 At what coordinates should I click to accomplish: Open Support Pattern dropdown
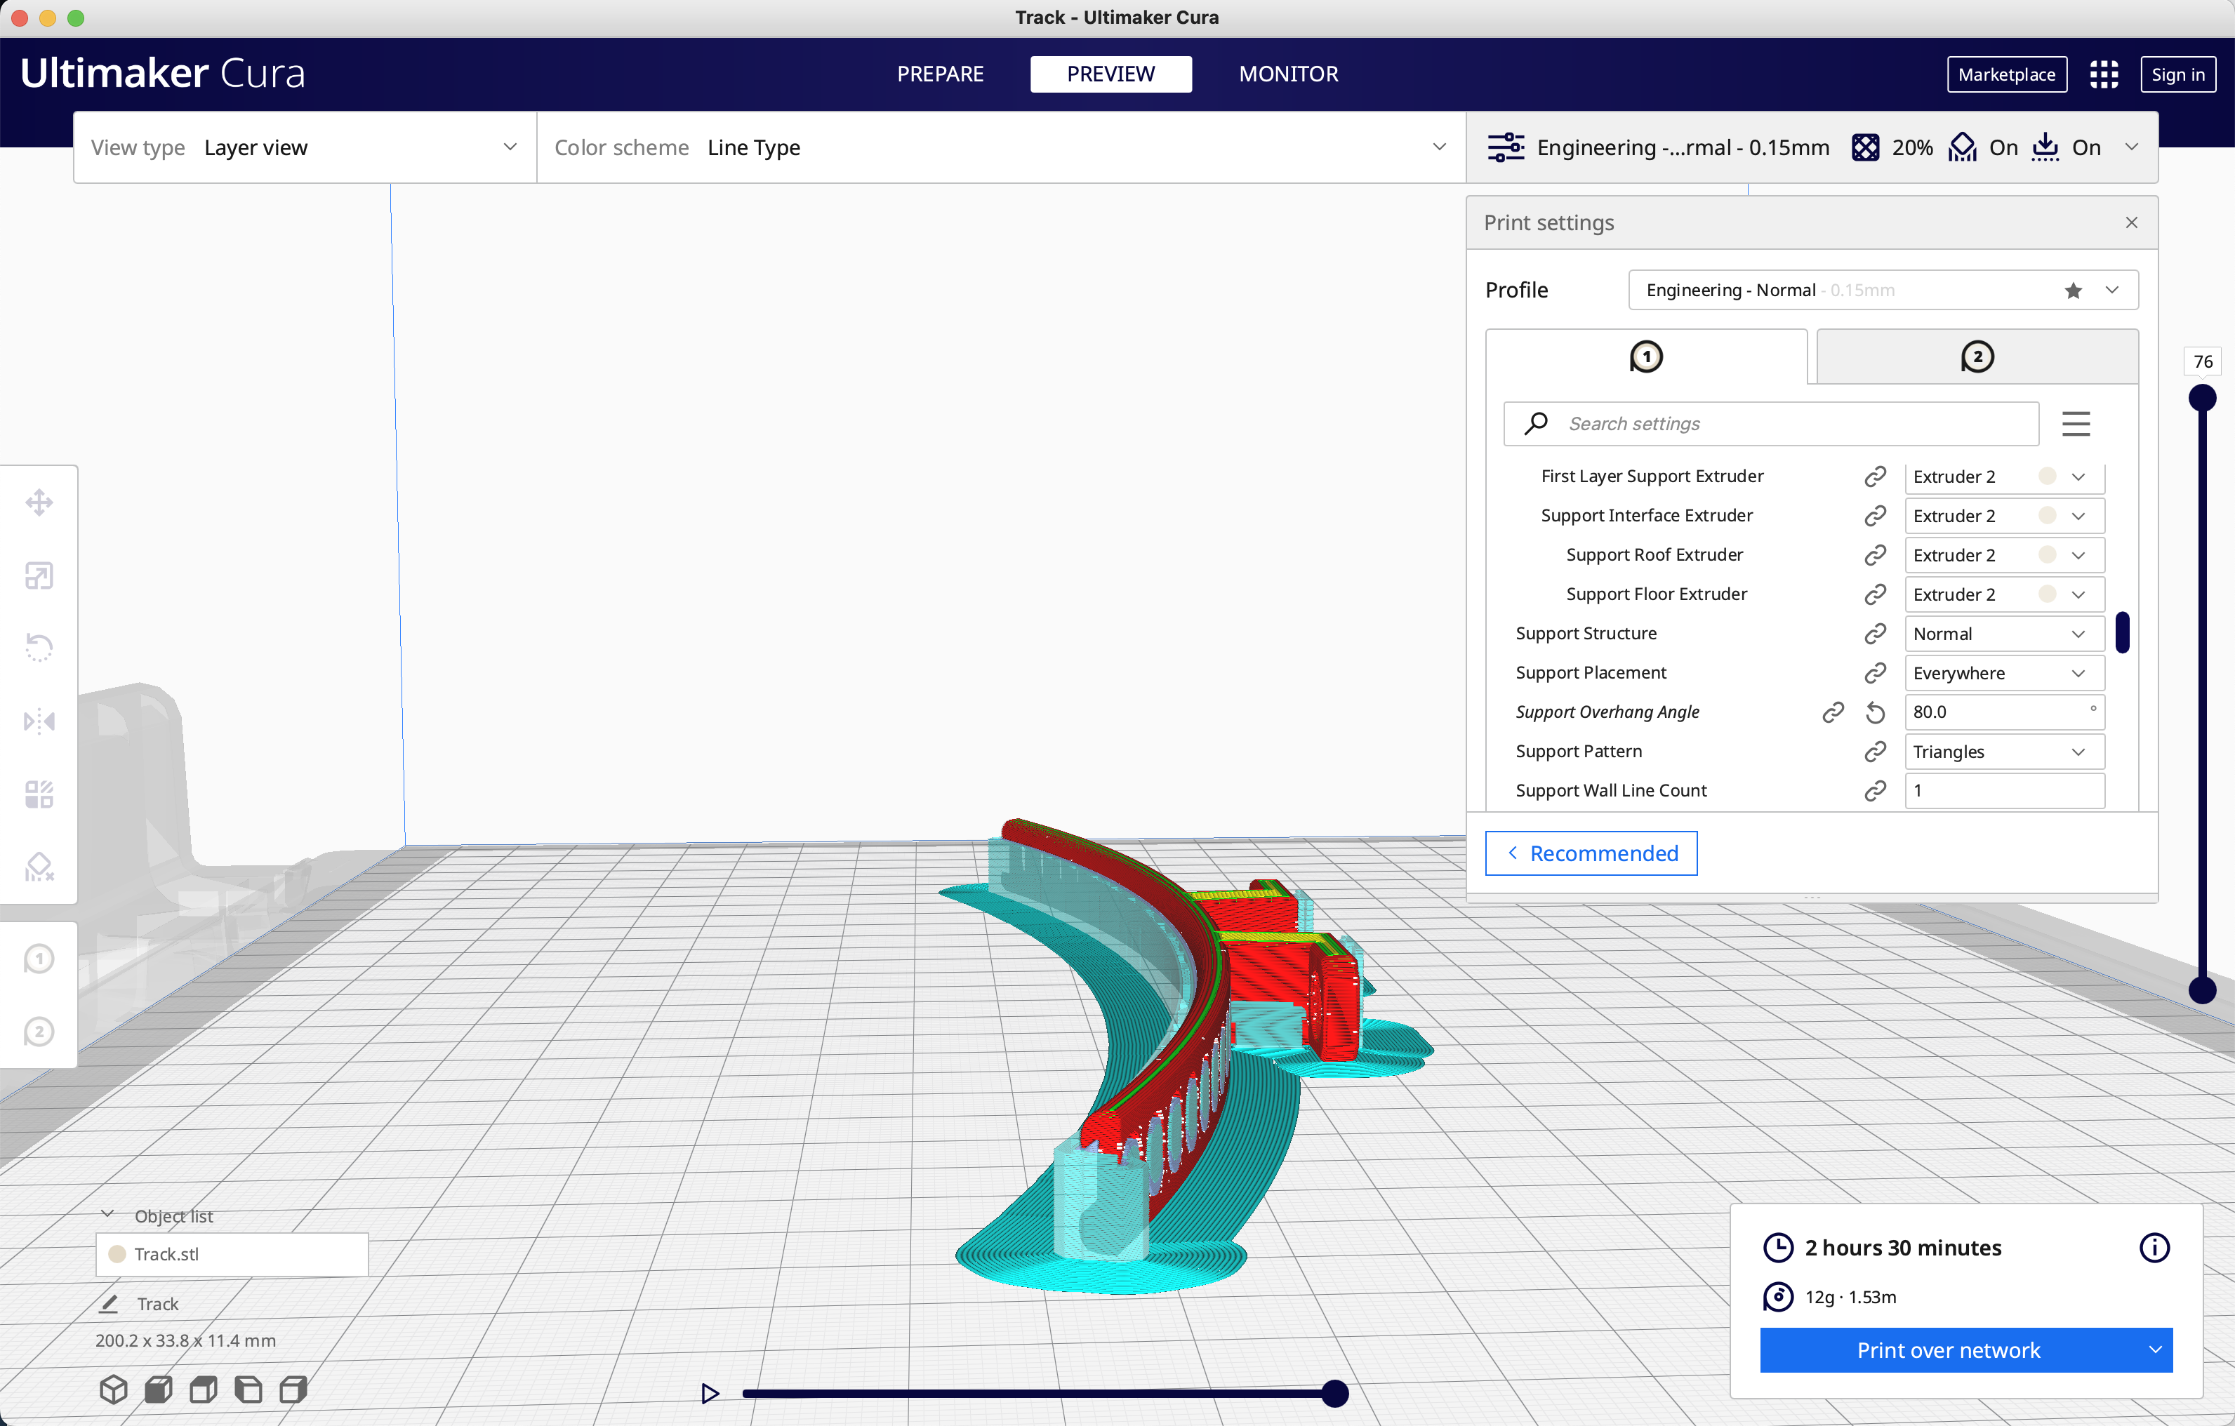2004,751
